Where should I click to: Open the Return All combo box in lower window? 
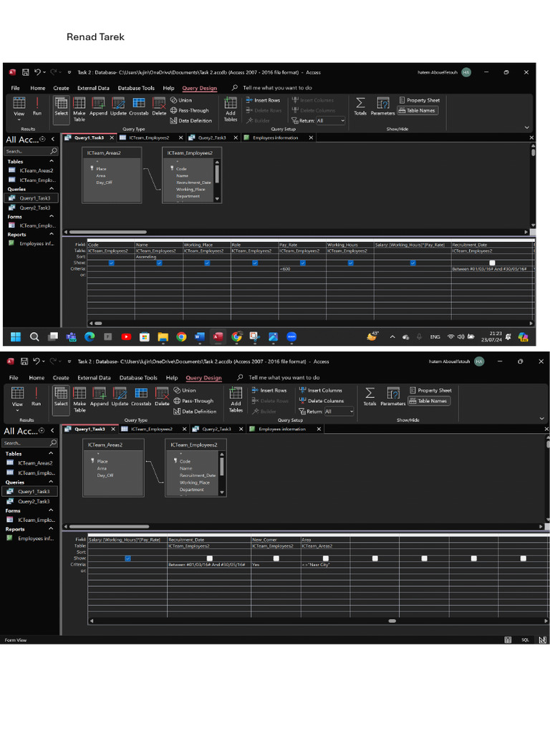pos(339,412)
